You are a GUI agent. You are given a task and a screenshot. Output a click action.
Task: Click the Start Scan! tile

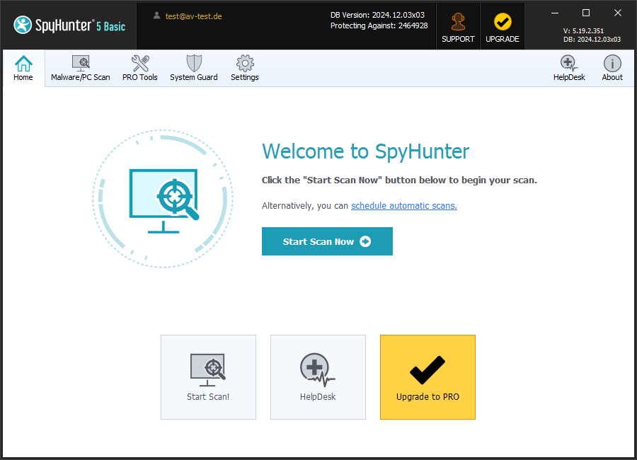pyautogui.click(x=208, y=377)
